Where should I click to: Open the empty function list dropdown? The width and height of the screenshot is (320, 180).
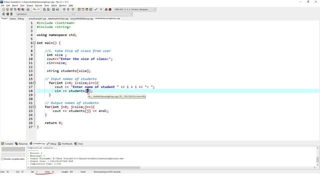coord(103,14)
